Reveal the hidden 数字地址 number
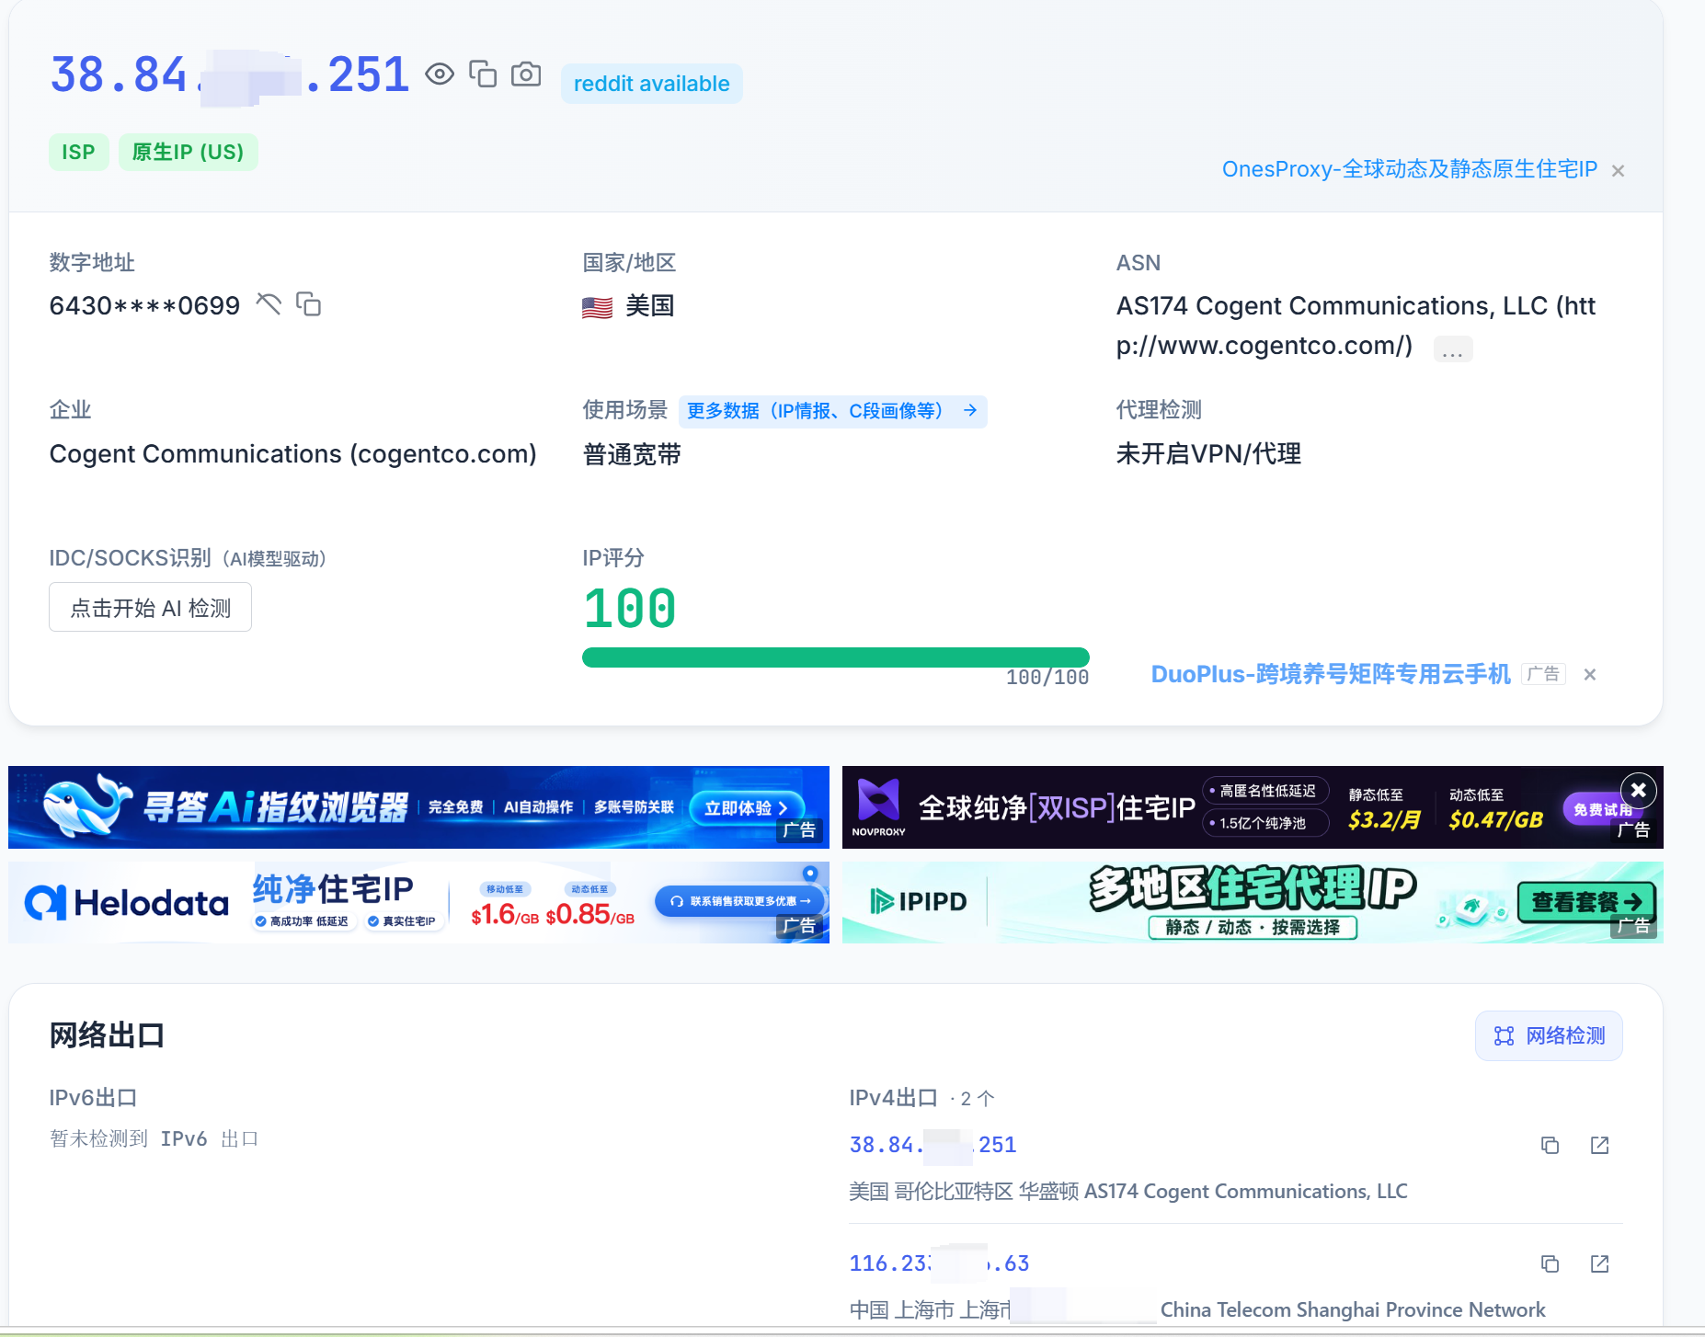The height and width of the screenshot is (1337, 1705). tap(268, 303)
